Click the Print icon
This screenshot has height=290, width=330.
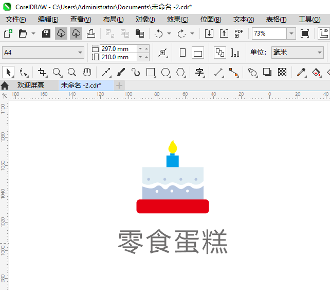91,33
